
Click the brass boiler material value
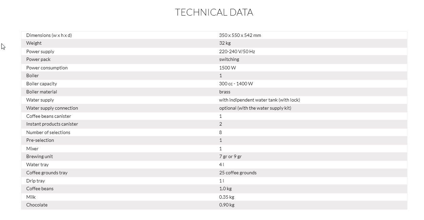click(224, 92)
